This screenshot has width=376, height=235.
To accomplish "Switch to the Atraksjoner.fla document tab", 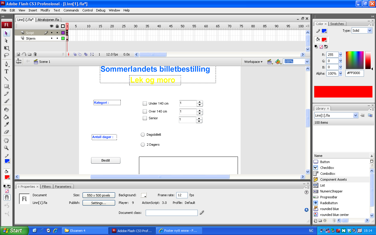I will click(x=48, y=20).
